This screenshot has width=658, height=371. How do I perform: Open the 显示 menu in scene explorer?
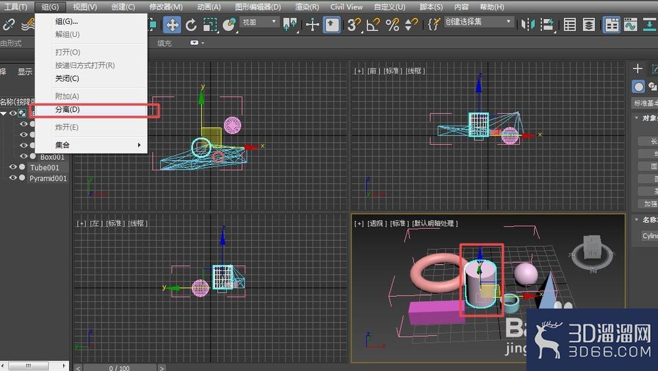[25, 72]
